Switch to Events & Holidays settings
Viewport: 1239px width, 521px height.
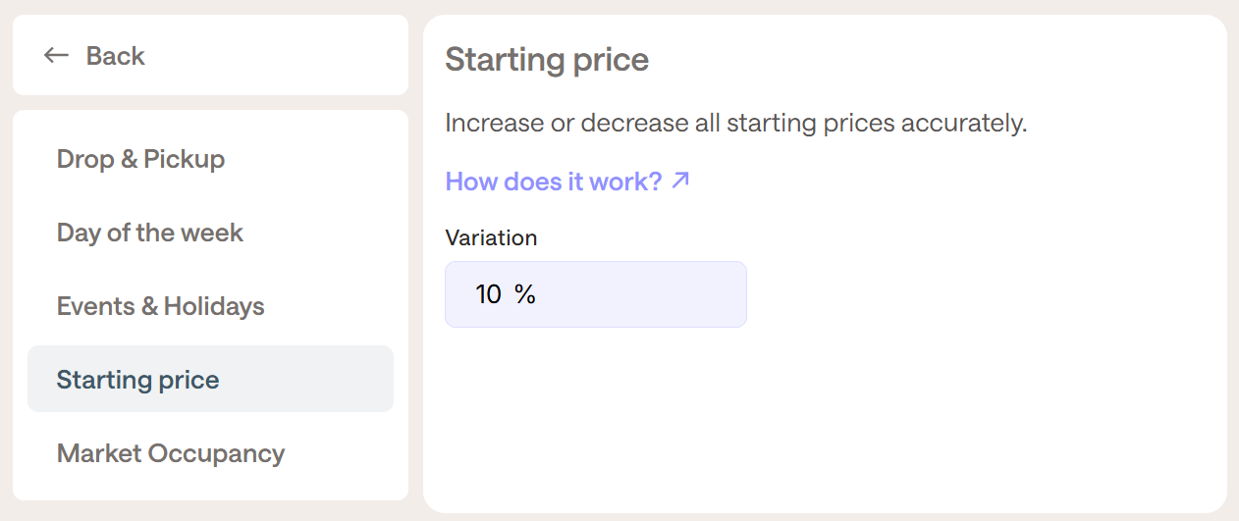(x=161, y=306)
